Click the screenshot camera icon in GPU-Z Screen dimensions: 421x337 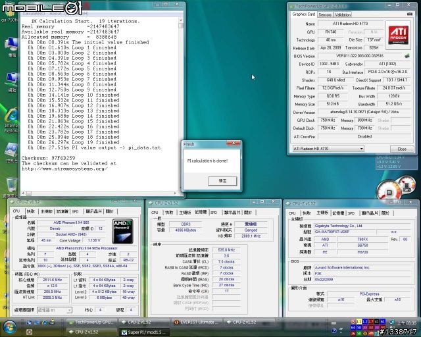point(409,14)
